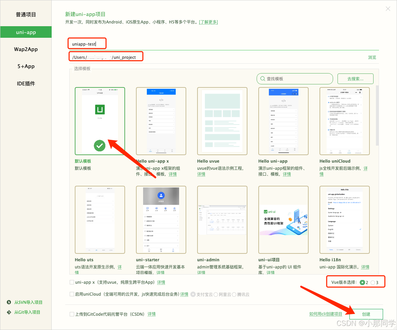Viewport: 397px width, 330px height.
Task: Select the Hello uni-app template thumbnail
Action: [283, 121]
